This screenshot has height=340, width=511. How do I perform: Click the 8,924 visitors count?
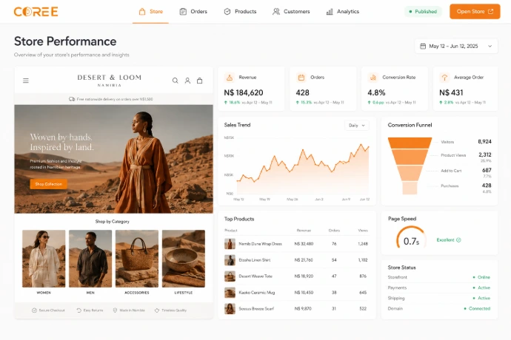(484, 141)
